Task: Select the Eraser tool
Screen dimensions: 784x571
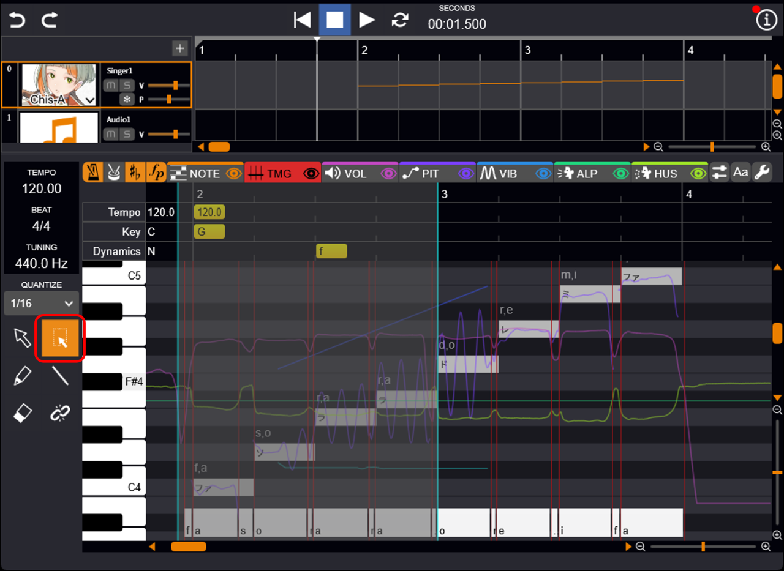Action: click(x=22, y=414)
